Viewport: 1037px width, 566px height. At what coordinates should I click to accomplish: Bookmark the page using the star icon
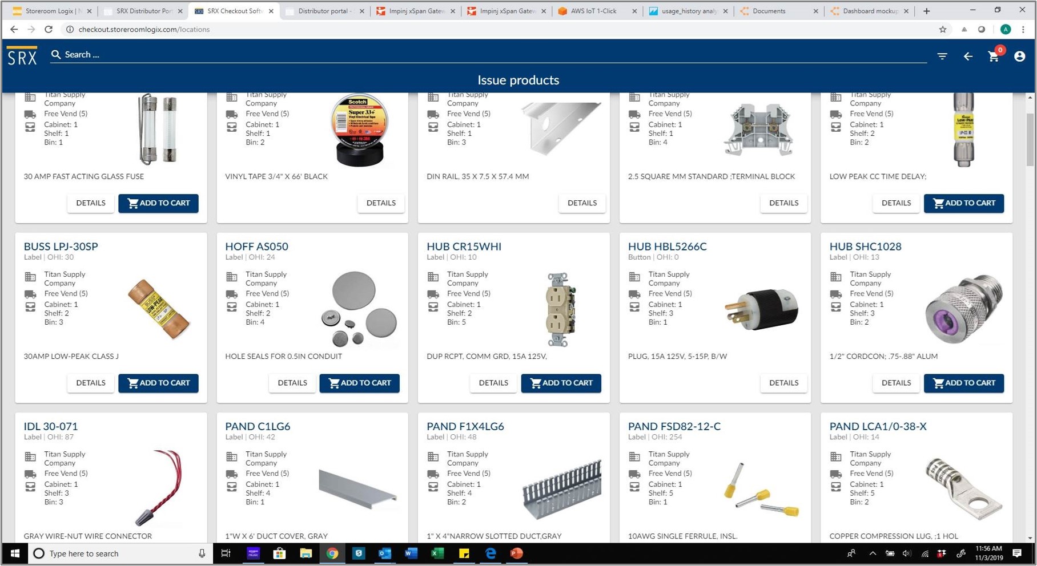point(943,29)
